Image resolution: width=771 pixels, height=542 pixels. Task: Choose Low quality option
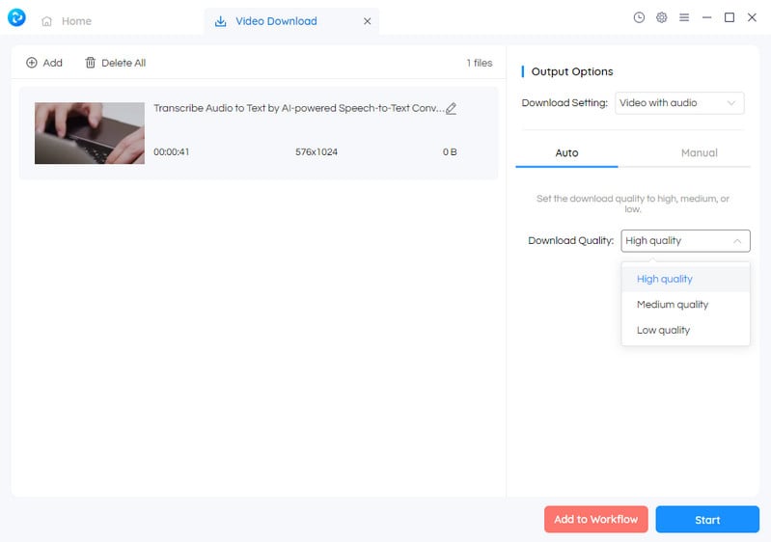tap(685, 330)
